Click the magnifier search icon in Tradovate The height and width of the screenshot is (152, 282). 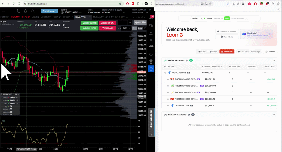click(x=33, y=11)
